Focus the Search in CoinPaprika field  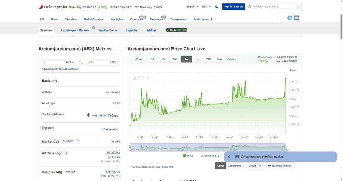274,7
